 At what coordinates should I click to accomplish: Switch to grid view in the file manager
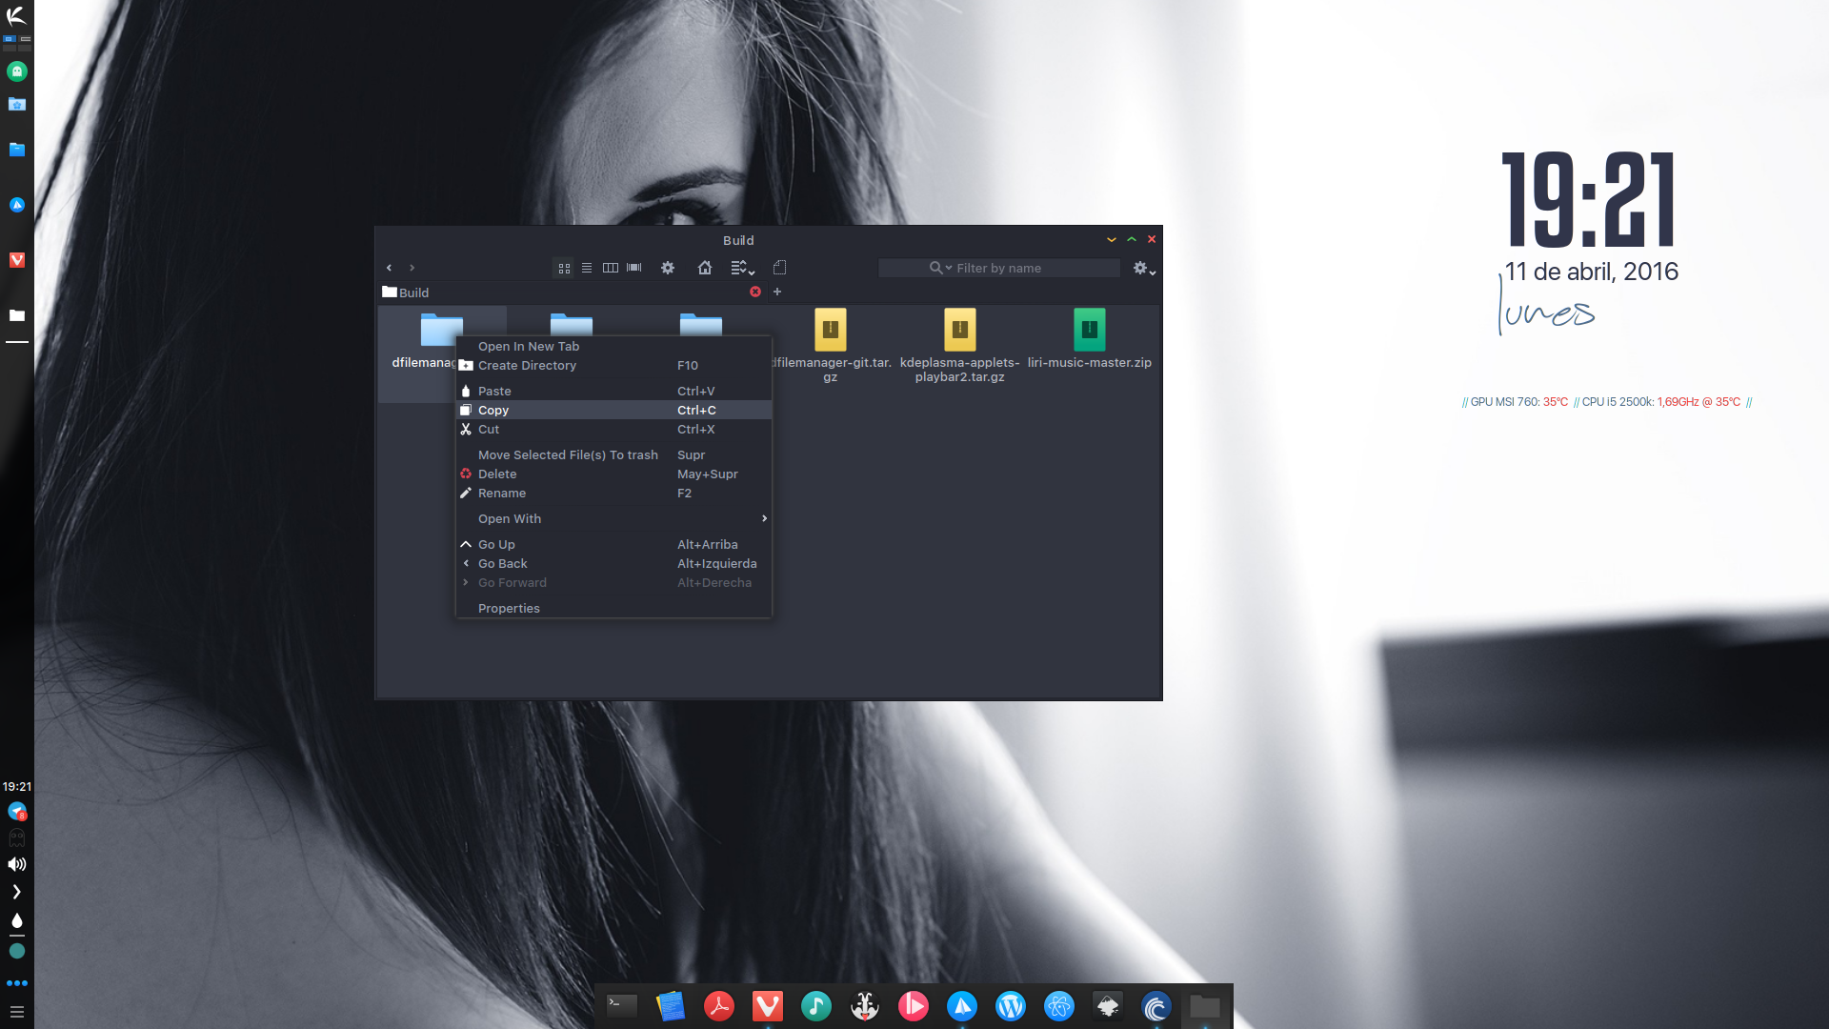(x=564, y=268)
